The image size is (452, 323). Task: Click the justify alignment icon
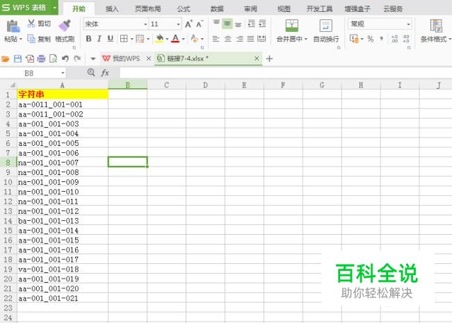pos(251,39)
